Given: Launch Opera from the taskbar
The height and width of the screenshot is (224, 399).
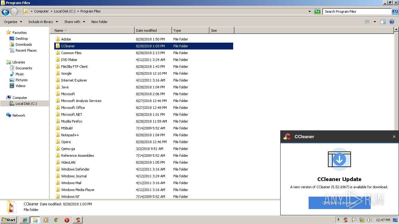Looking at the screenshot, I should 67,220.
